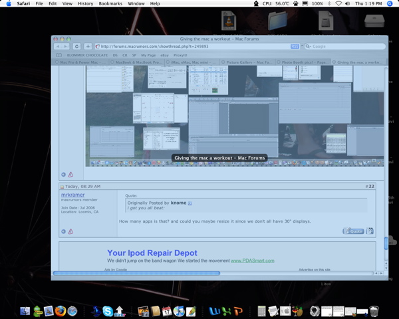
Task: Click the blue wizard hat dock icon
Action: click(96, 311)
